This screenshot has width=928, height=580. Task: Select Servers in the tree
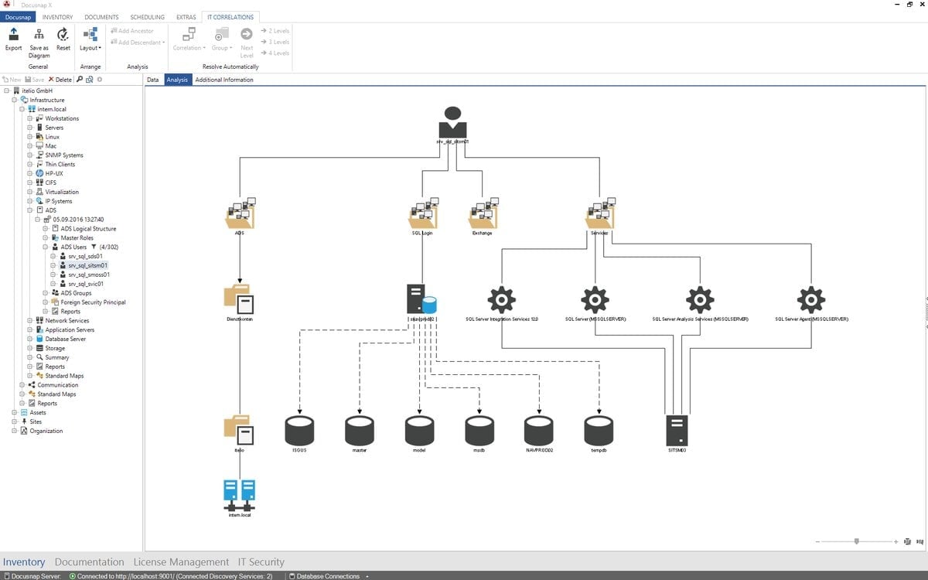[54, 128]
